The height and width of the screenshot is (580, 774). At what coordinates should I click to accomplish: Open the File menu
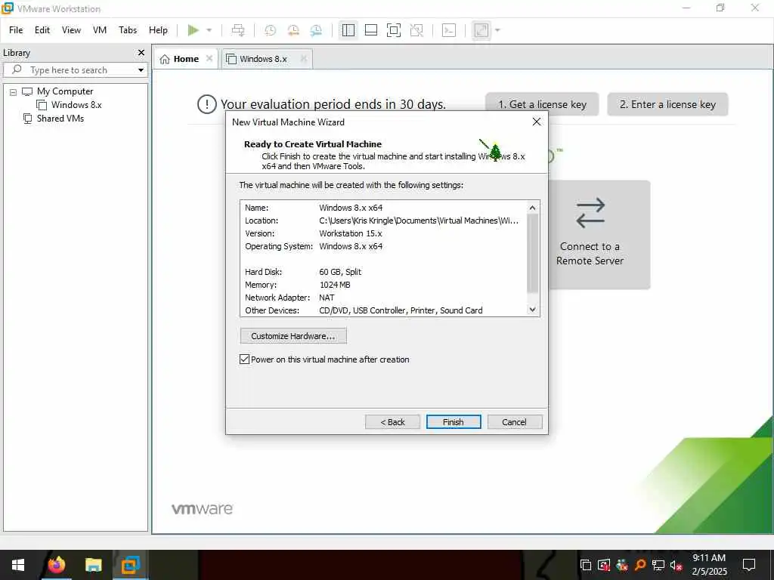[16, 30]
